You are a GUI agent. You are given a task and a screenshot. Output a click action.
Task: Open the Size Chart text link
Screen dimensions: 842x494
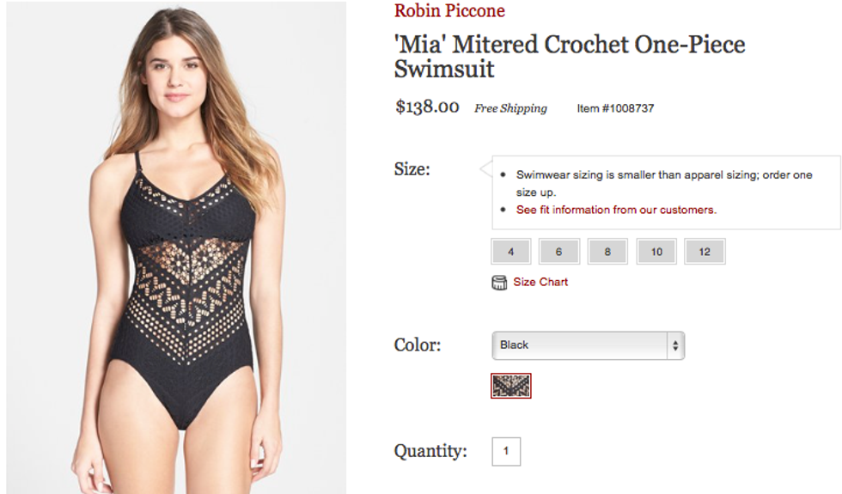tap(540, 282)
